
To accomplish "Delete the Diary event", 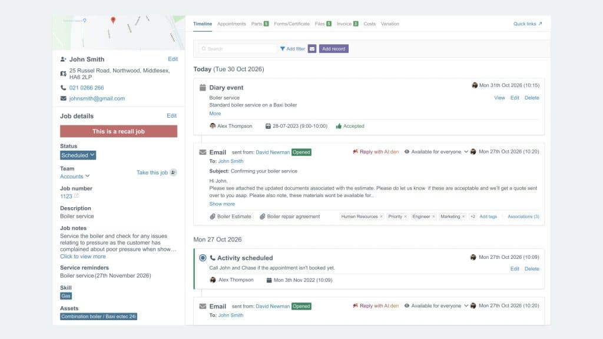I will pyautogui.click(x=532, y=98).
